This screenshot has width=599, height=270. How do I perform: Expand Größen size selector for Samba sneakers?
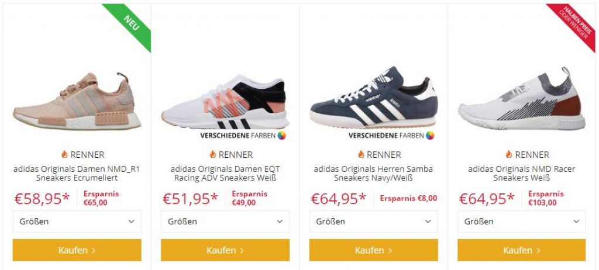[x=373, y=221]
